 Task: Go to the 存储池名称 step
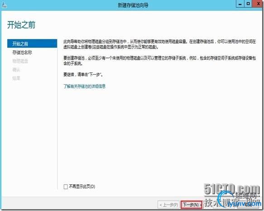point(22,53)
